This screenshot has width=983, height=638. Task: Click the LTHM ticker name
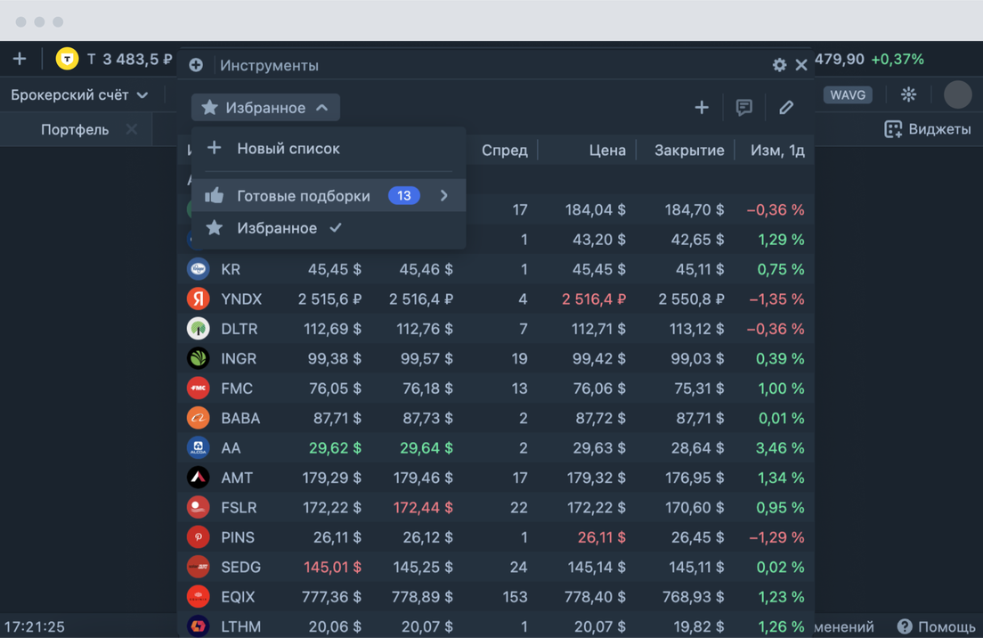click(x=240, y=626)
